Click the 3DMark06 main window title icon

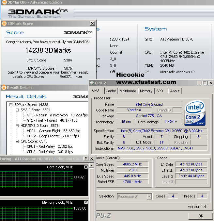4,3
